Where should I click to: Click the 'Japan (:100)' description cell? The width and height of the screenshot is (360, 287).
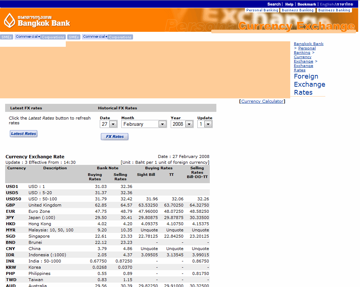pos(42,218)
